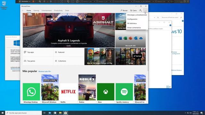Go to the Deals tab
The image size is (205, 115).
pyautogui.click(x=67, y=11)
